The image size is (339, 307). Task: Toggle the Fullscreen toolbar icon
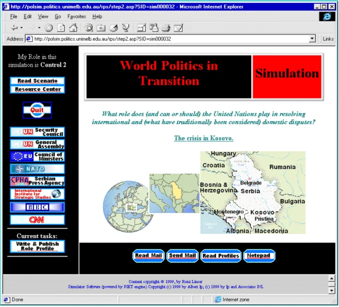[141, 28]
